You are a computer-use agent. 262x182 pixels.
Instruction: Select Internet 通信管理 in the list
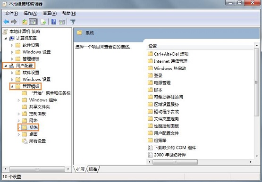point(170,61)
